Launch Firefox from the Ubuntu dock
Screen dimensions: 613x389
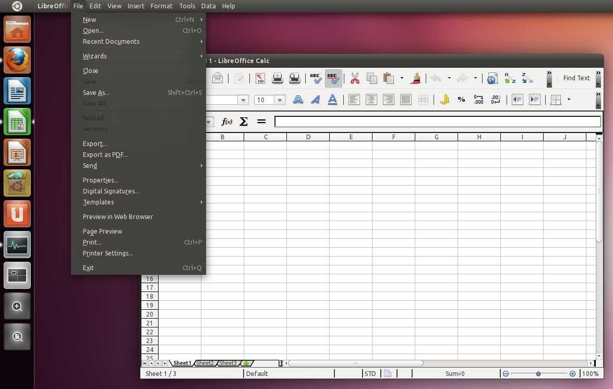click(x=17, y=60)
